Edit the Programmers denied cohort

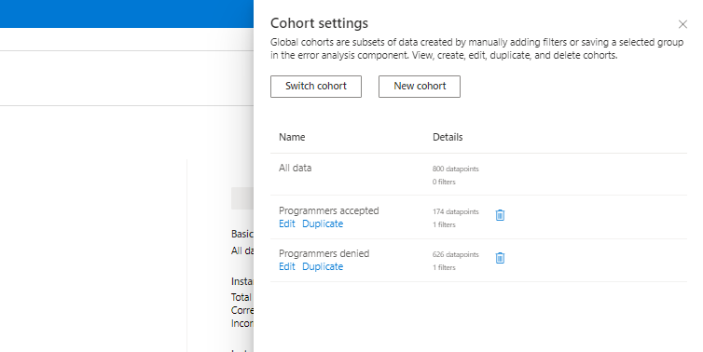click(287, 266)
